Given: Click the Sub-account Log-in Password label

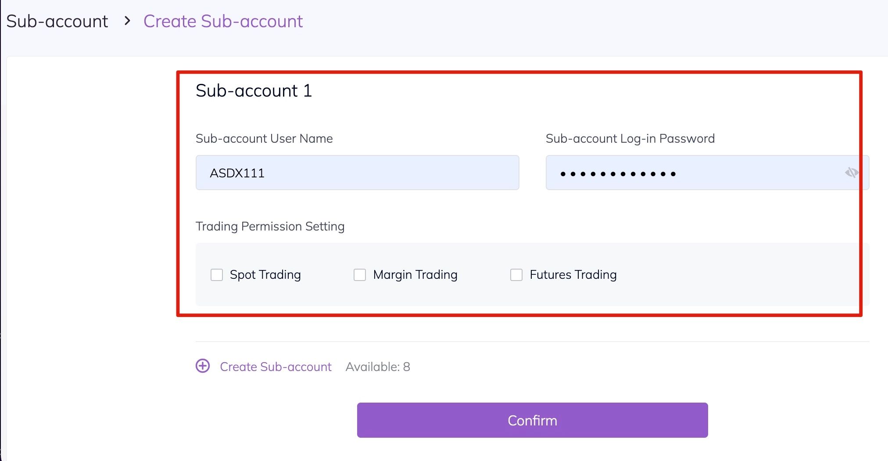Looking at the screenshot, I should 630,139.
